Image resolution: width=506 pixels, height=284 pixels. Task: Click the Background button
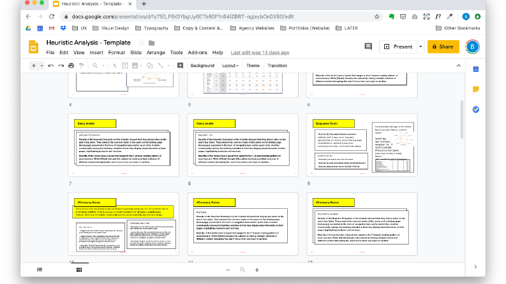[202, 66]
